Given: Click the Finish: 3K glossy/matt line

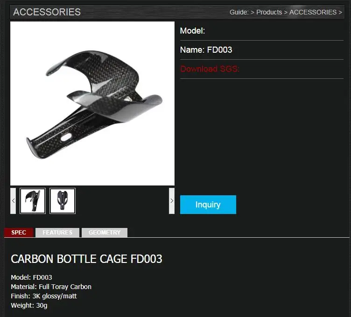Looking at the screenshot, I should [44, 296].
